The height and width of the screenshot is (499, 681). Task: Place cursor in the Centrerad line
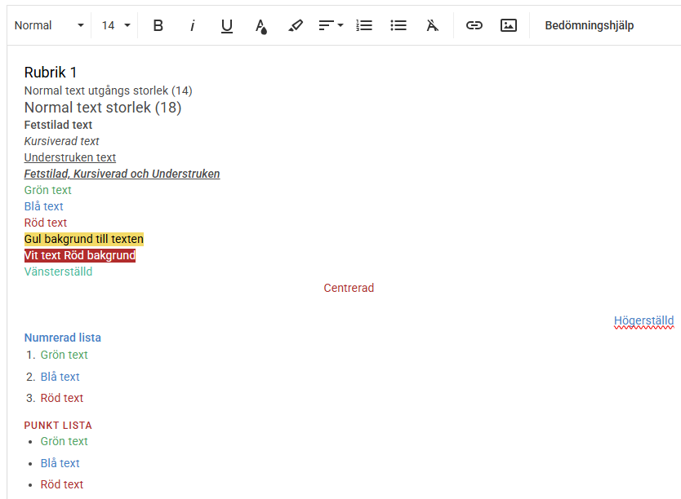tap(349, 288)
